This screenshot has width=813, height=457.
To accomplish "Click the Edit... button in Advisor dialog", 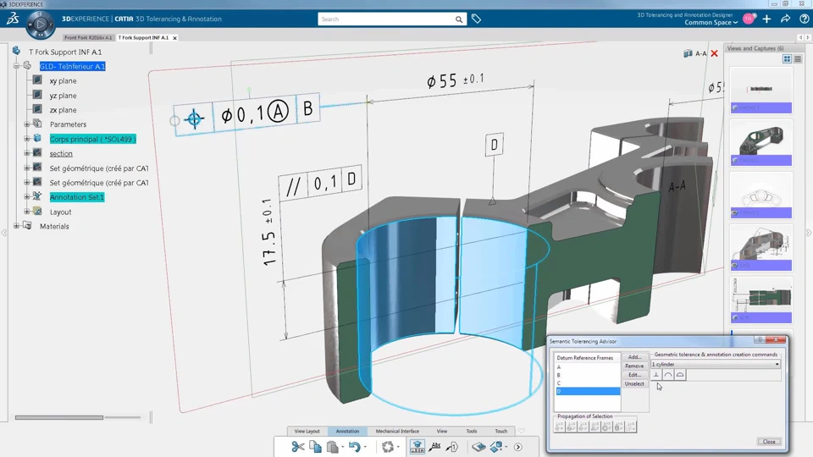I will (x=634, y=375).
